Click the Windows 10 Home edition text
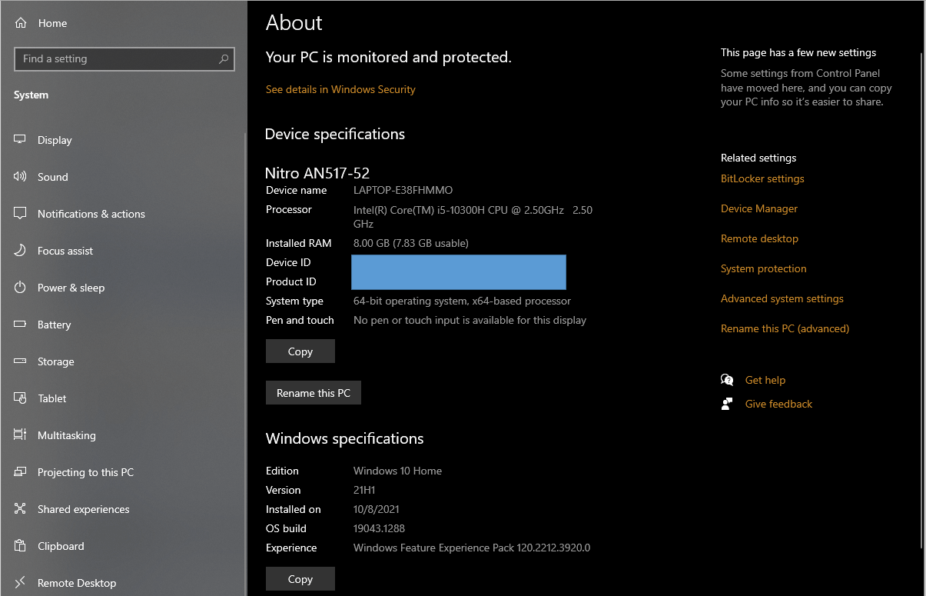This screenshot has width=926, height=596. pos(397,471)
